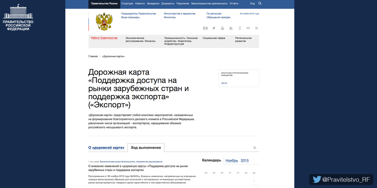Open Вице-премьеры link
377x188 pixels.
[130, 18]
